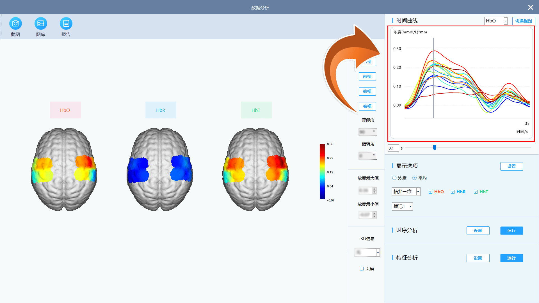The image size is (539, 303).
Task: Click the HbR brain map label
Action: click(161, 110)
